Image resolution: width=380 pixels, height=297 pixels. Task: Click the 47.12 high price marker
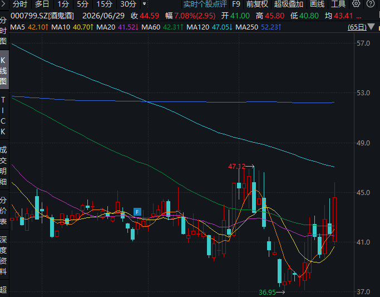pyautogui.click(x=237, y=167)
